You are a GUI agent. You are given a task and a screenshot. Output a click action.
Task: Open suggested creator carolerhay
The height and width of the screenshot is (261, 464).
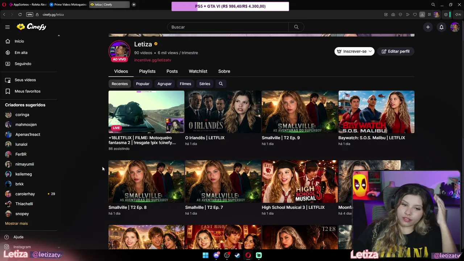coord(25,194)
